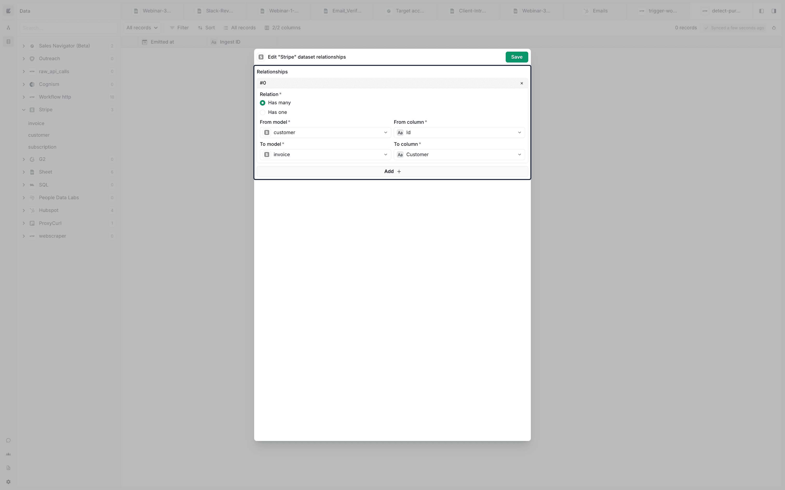Collapse the Stripe dataset

coord(24,110)
